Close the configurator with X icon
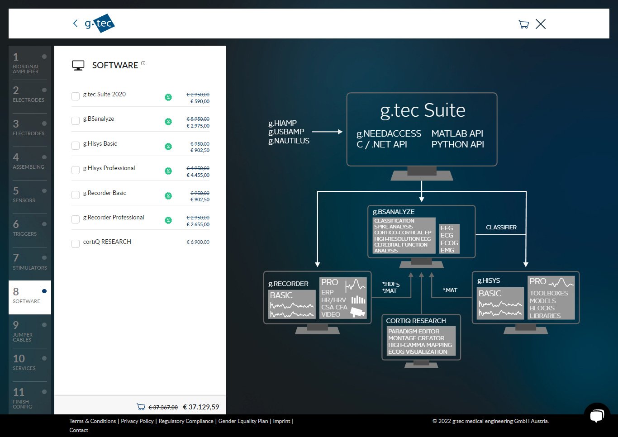 tap(540, 24)
